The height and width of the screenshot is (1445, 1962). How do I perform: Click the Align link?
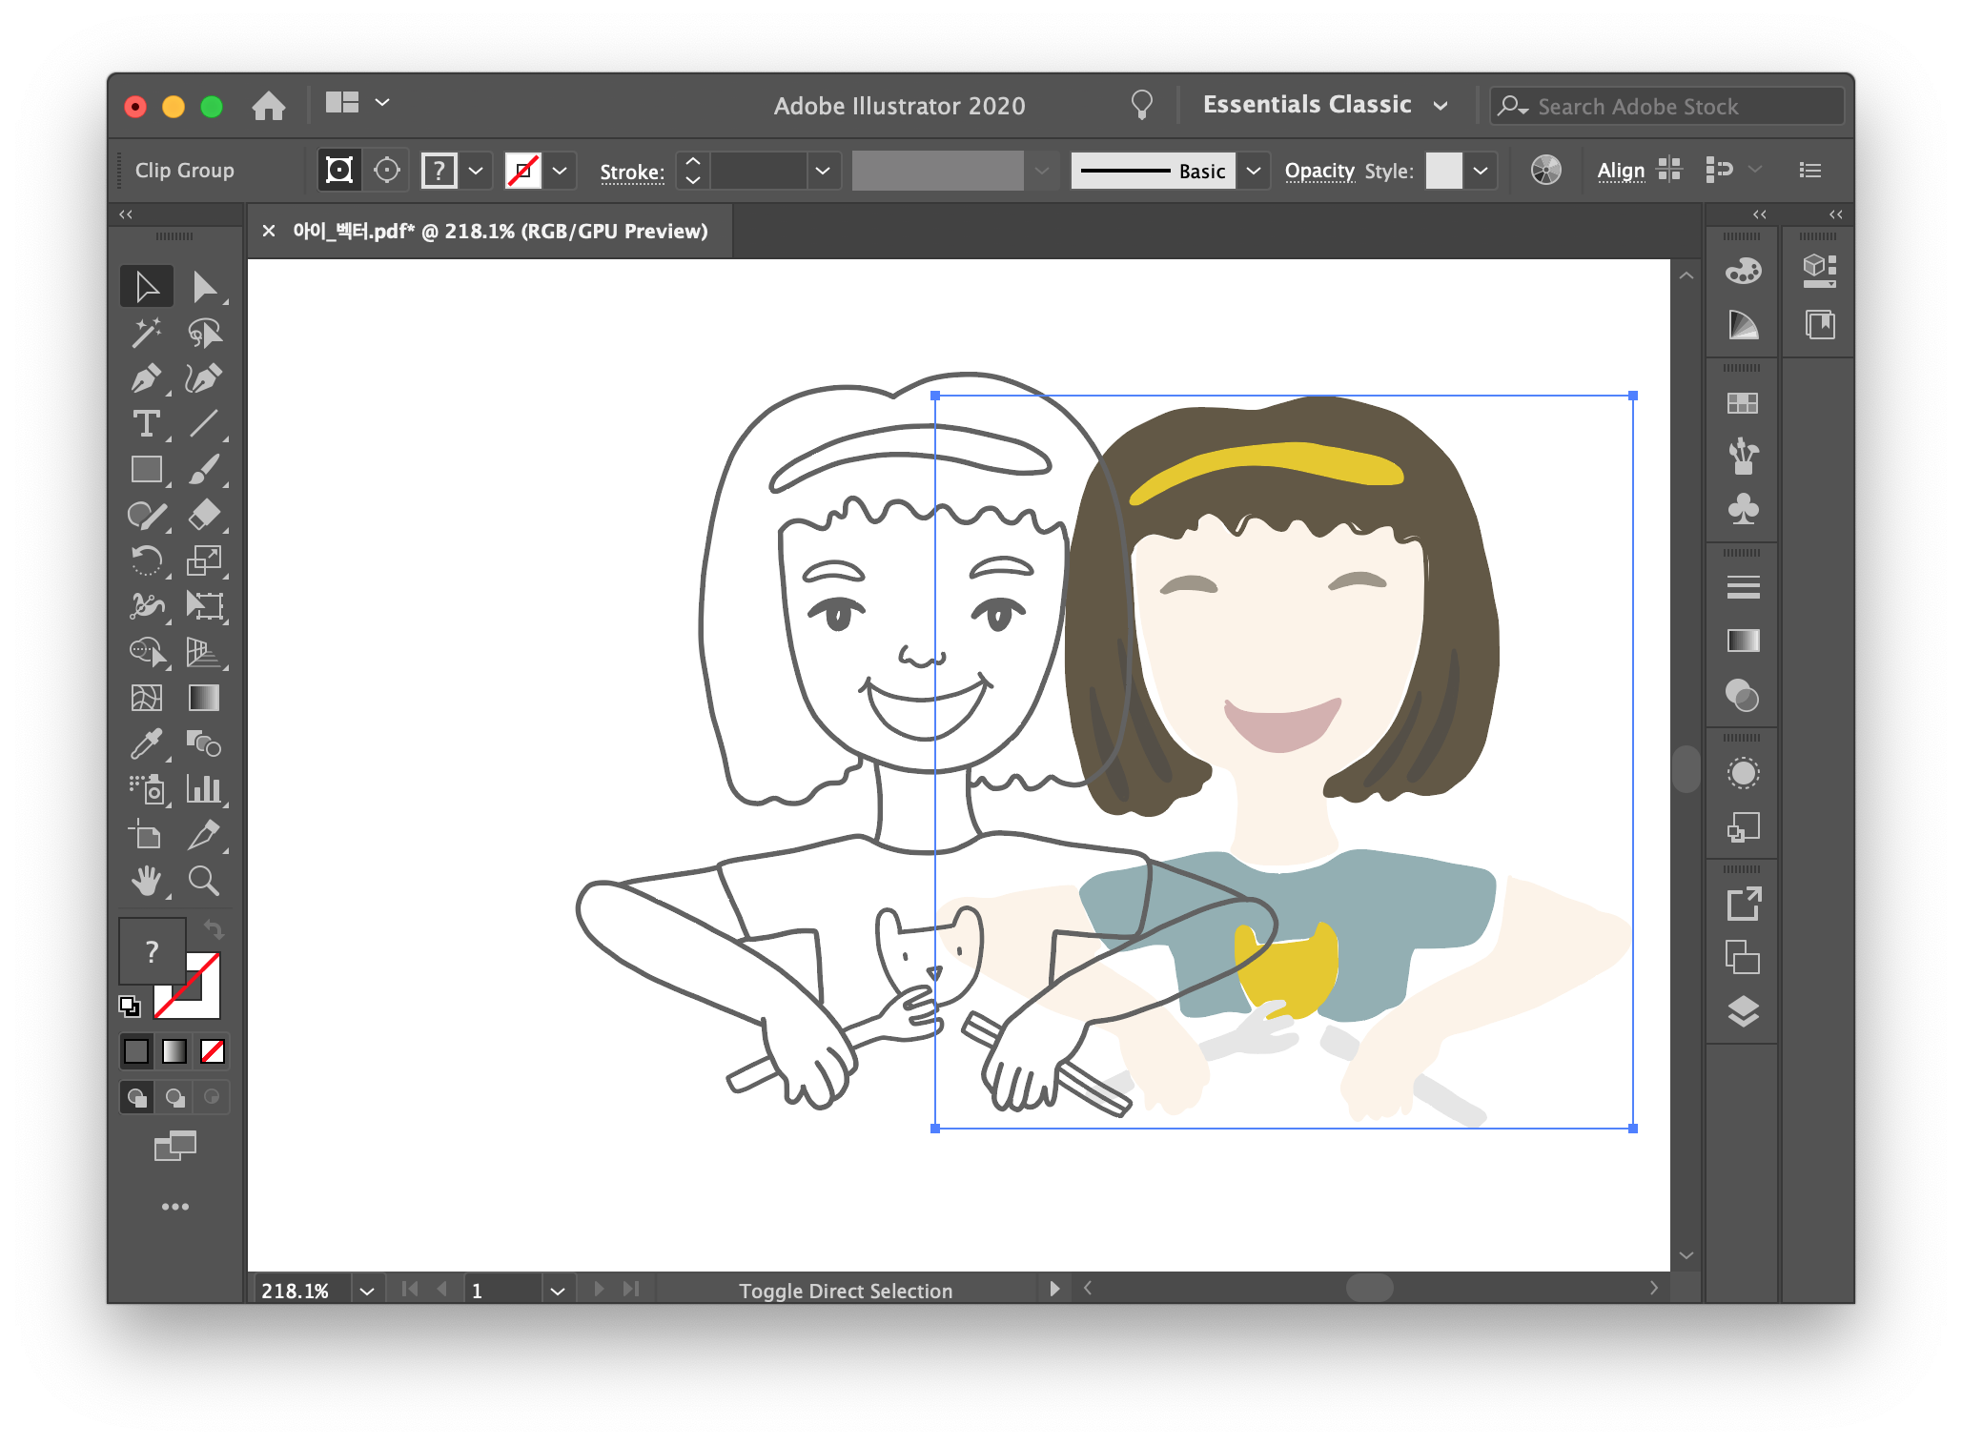pyautogui.click(x=1620, y=172)
